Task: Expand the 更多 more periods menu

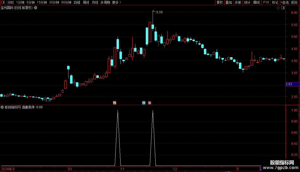Action: coord(117,2)
